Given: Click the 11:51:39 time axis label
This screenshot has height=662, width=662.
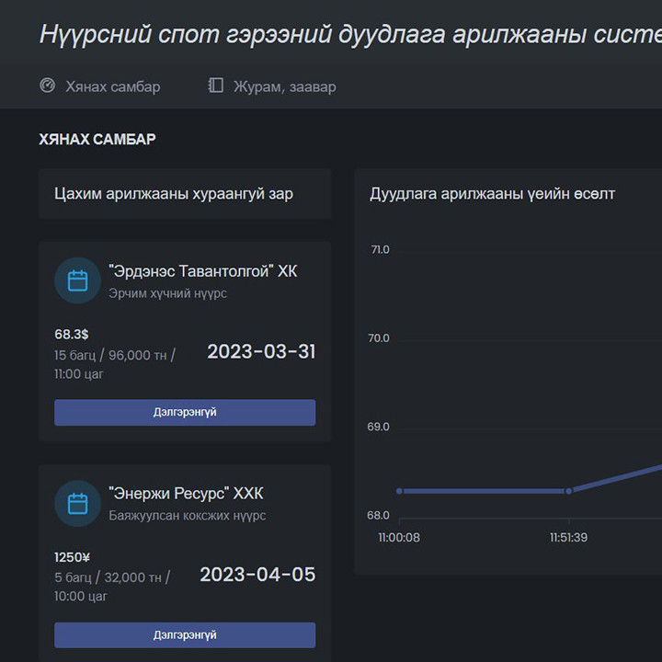Looking at the screenshot, I should [x=569, y=538].
